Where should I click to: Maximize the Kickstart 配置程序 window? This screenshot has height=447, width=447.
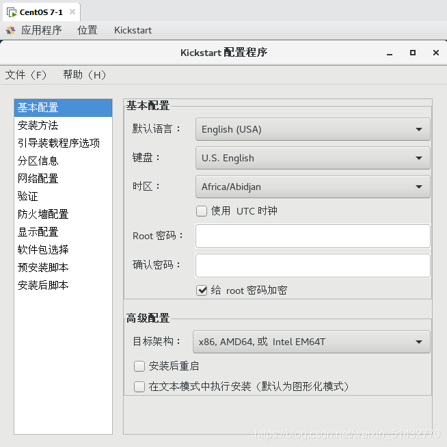pyautogui.click(x=413, y=53)
